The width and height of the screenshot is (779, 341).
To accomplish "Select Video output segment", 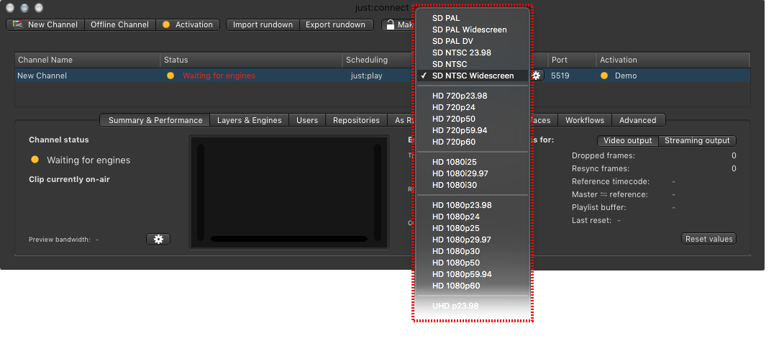I will pos(627,141).
